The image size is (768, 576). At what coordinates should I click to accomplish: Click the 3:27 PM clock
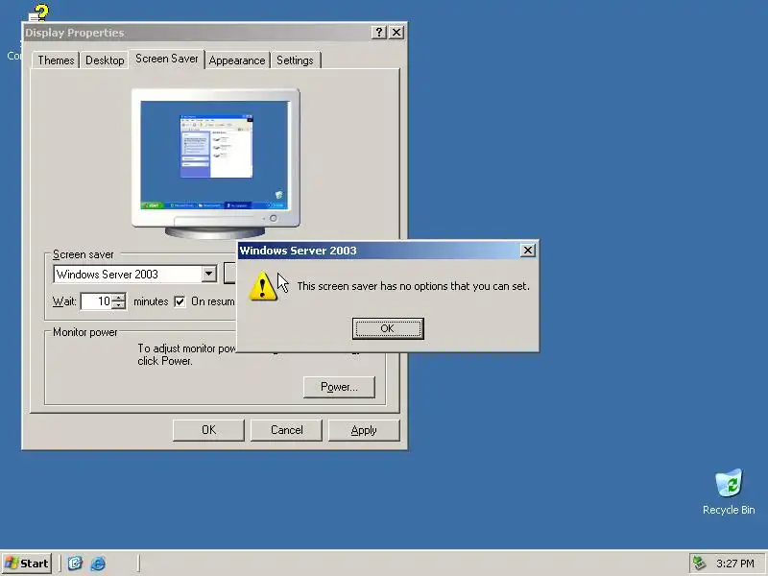click(734, 564)
